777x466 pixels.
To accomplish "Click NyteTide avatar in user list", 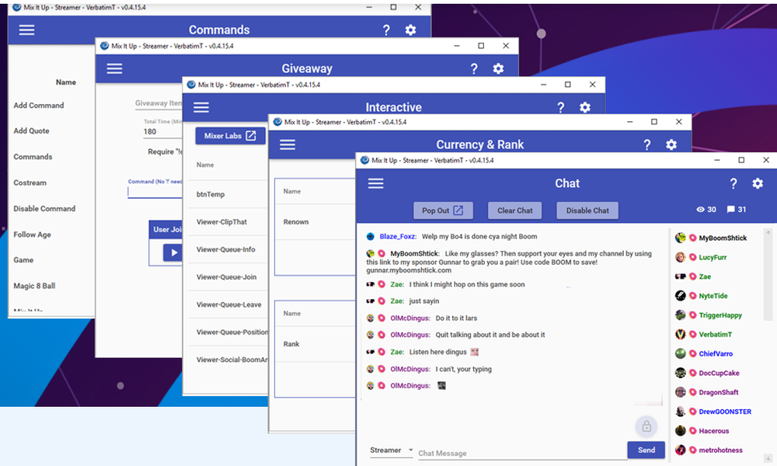I will [681, 296].
